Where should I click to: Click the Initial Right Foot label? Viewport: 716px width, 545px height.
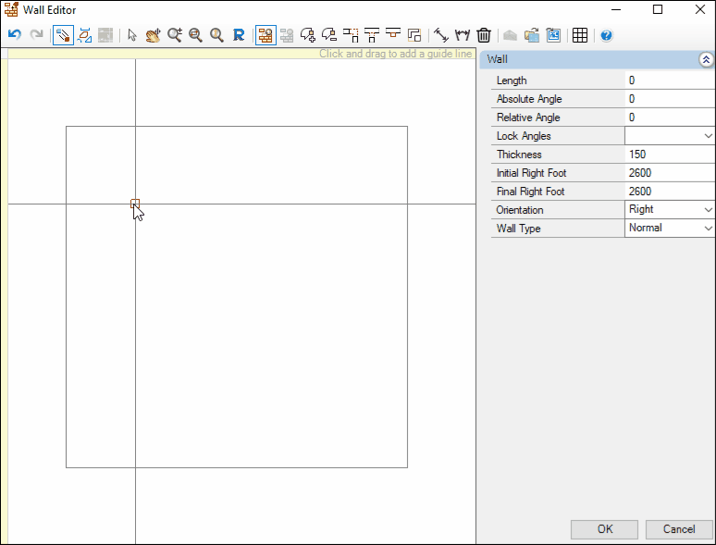pos(531,173)
